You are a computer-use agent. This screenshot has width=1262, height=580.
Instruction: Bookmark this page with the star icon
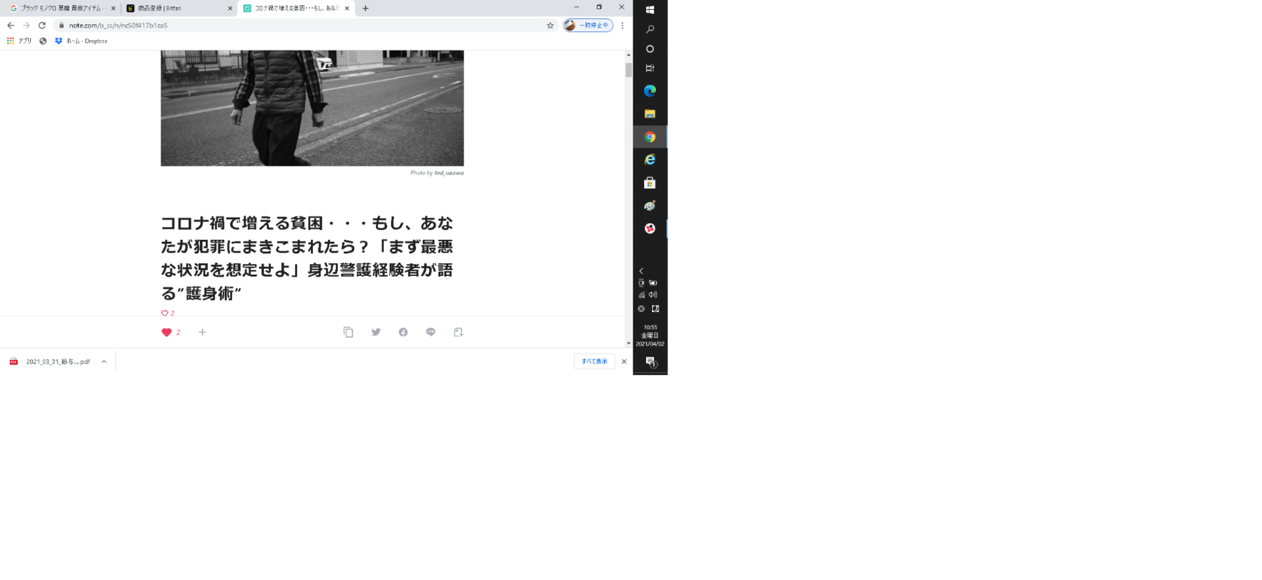pyautogui.click(x=550, y=25)
